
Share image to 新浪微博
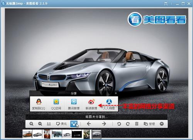click(x=91, y=104)
